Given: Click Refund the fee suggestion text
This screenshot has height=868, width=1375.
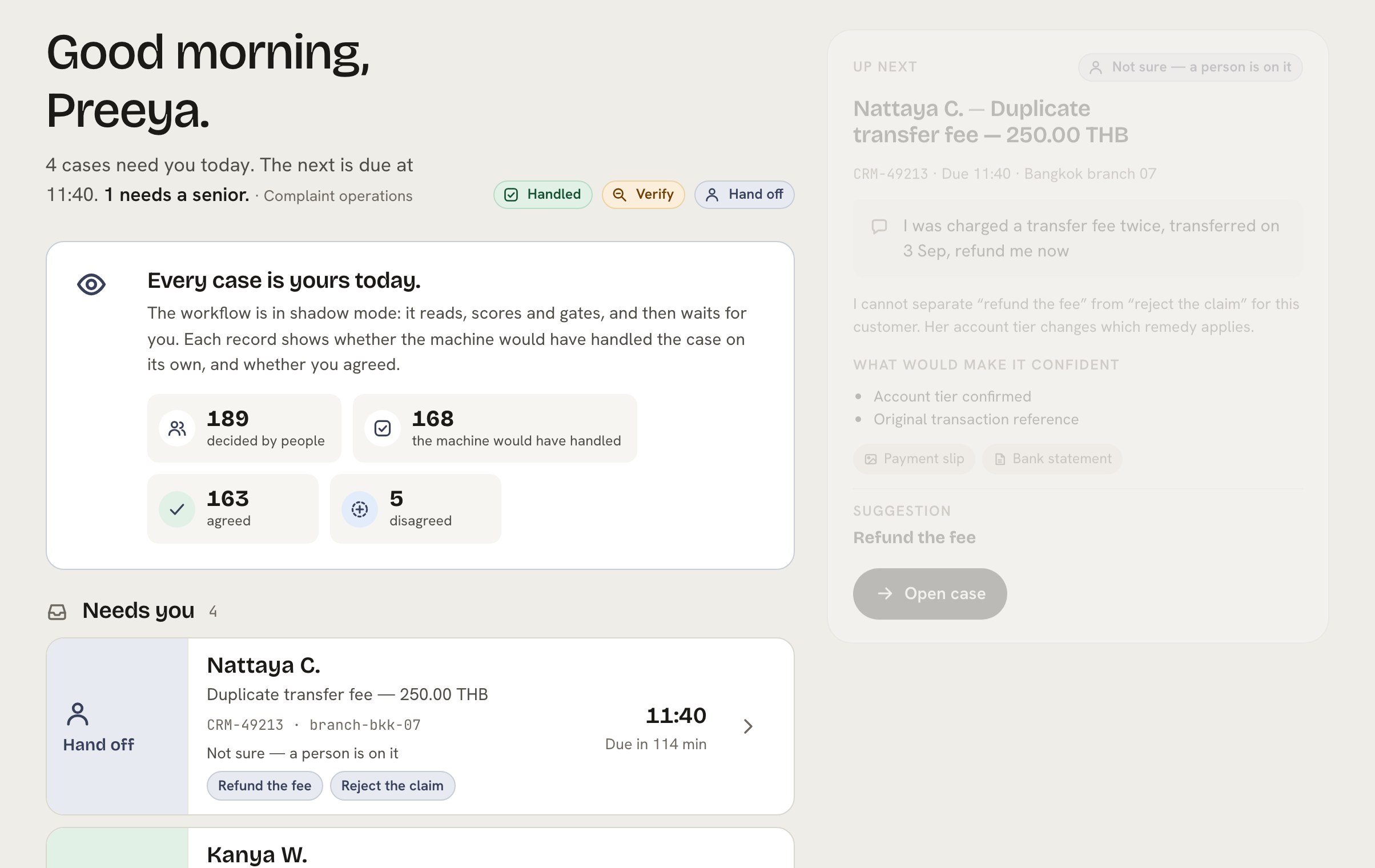Looking at the screenshot, I should click(914, 538).
